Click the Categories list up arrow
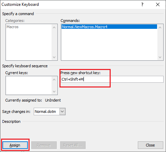 coord(54,27)
